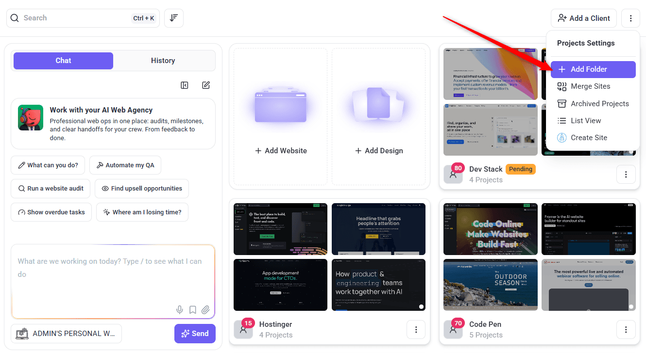Click the Pending badge on Dev Stack
This screenshot has width=646, height=353.
pos(521,169)
